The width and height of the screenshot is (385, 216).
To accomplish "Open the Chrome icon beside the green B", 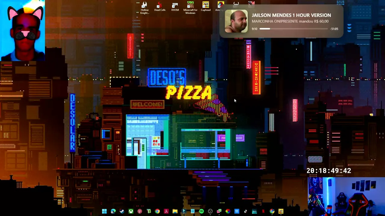I will pos(157,211).
